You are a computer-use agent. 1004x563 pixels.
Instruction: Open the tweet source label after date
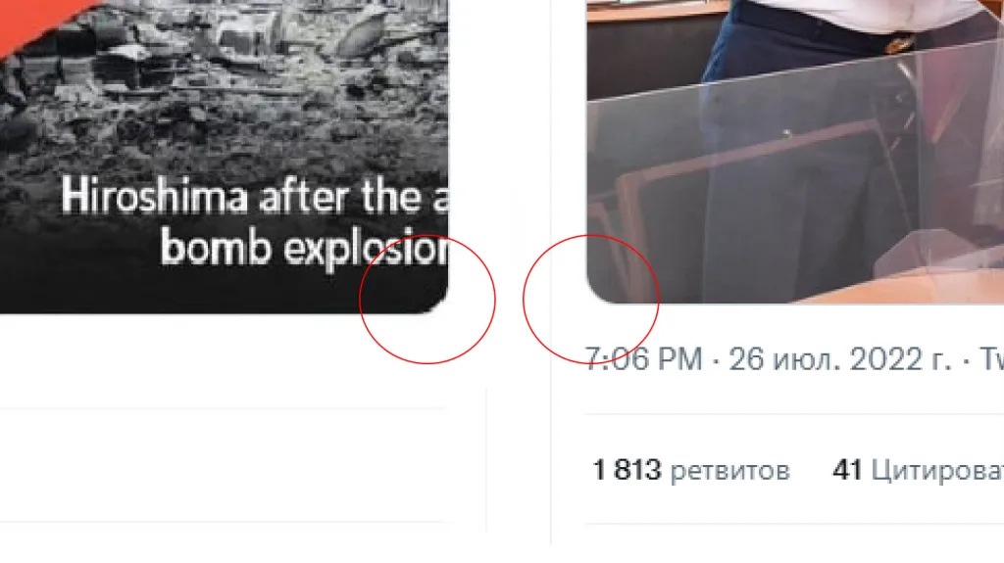[992, 359]
